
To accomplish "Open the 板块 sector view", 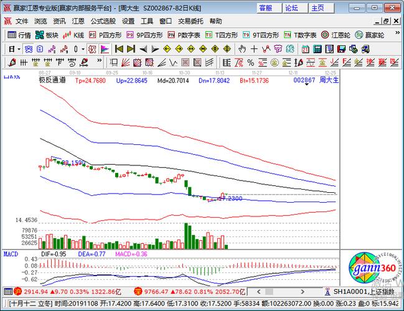I will pyautogui.click(x=47, y=35).
